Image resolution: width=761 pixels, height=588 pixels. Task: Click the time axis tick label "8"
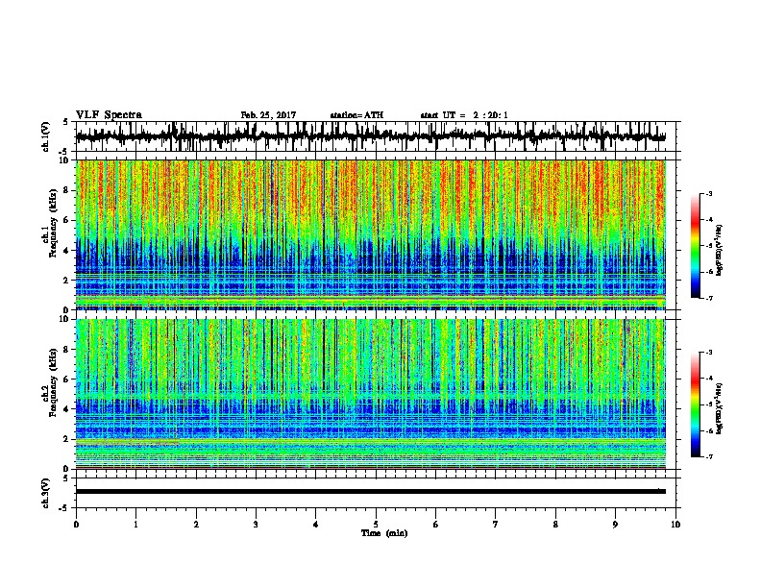tap(555, 525)
